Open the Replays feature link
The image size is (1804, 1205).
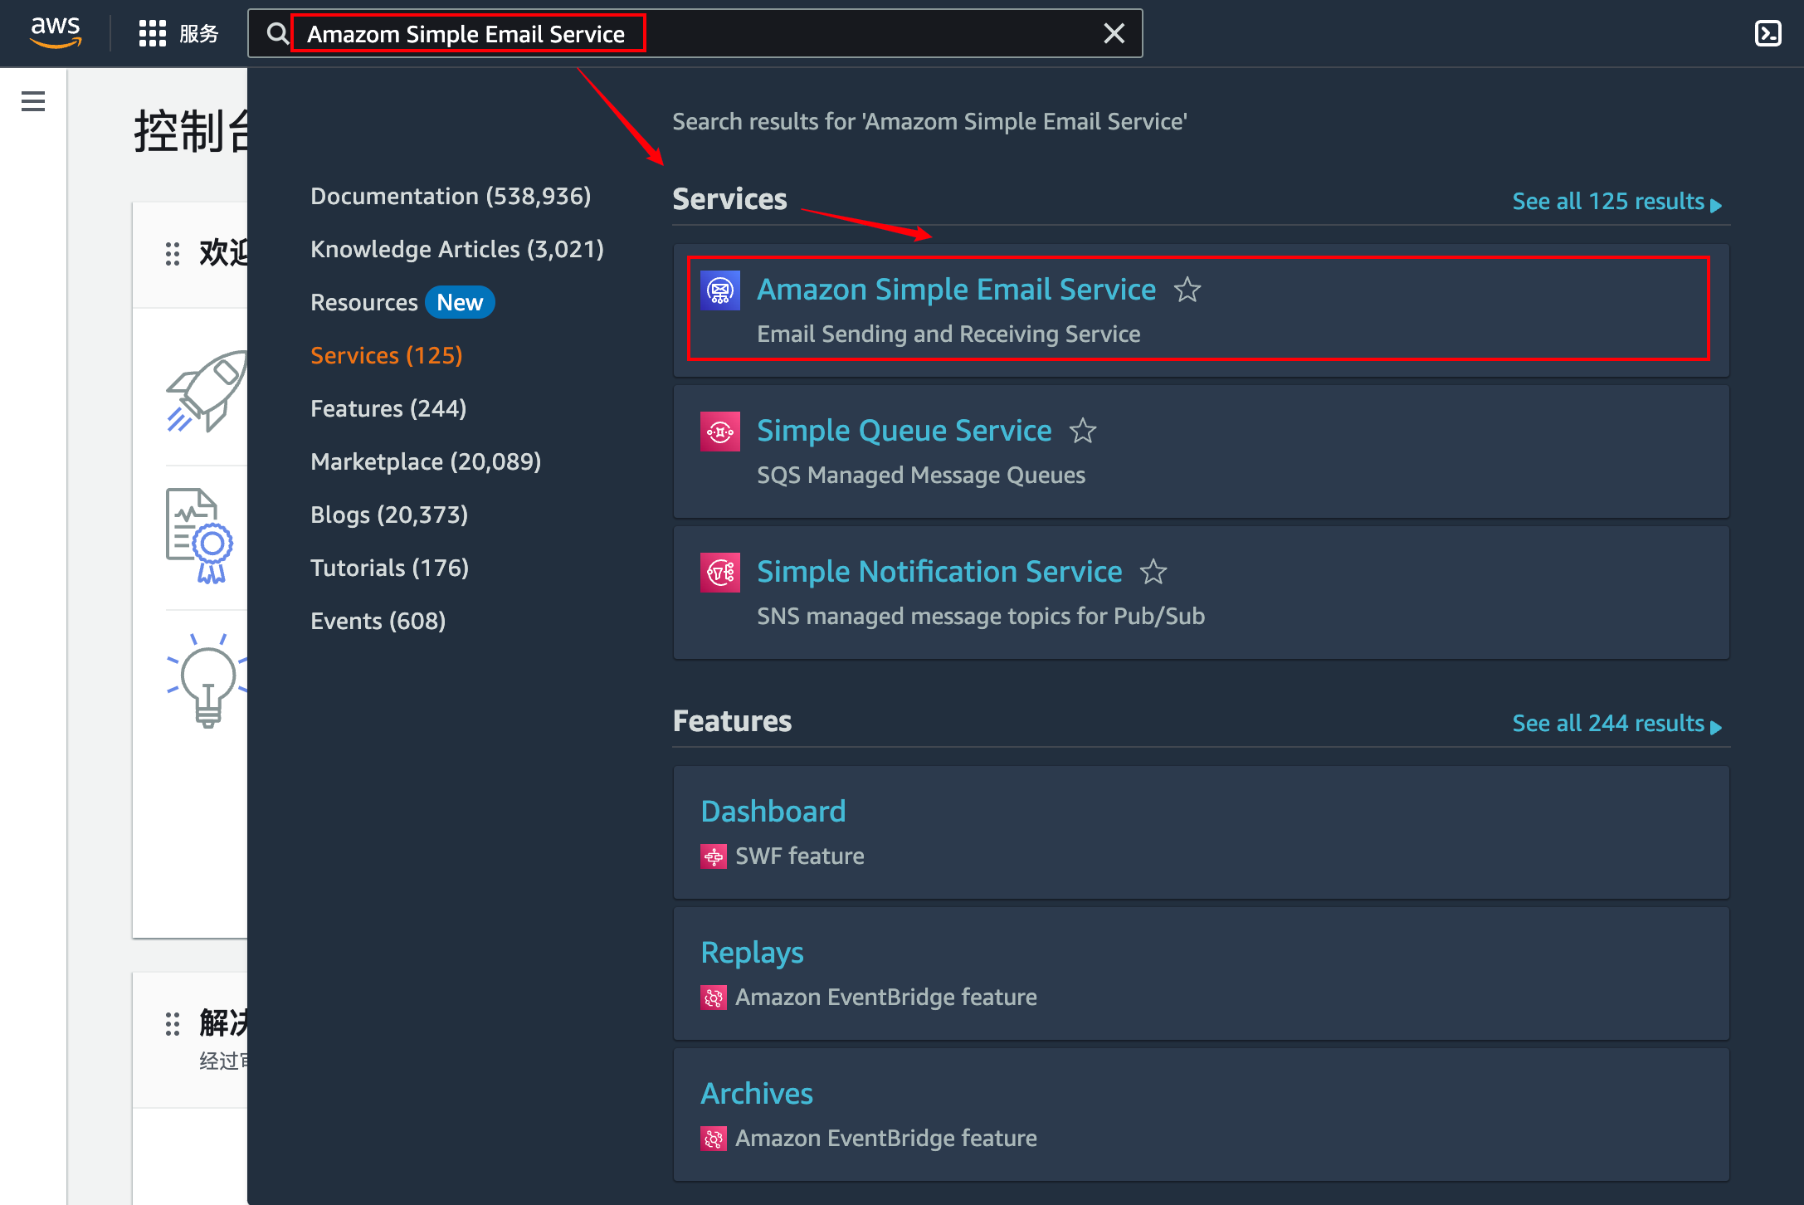752,952
